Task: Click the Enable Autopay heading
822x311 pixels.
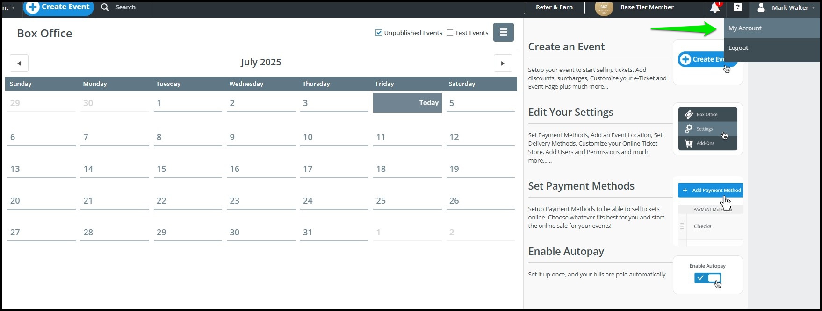Action: [x=566, y=251]
